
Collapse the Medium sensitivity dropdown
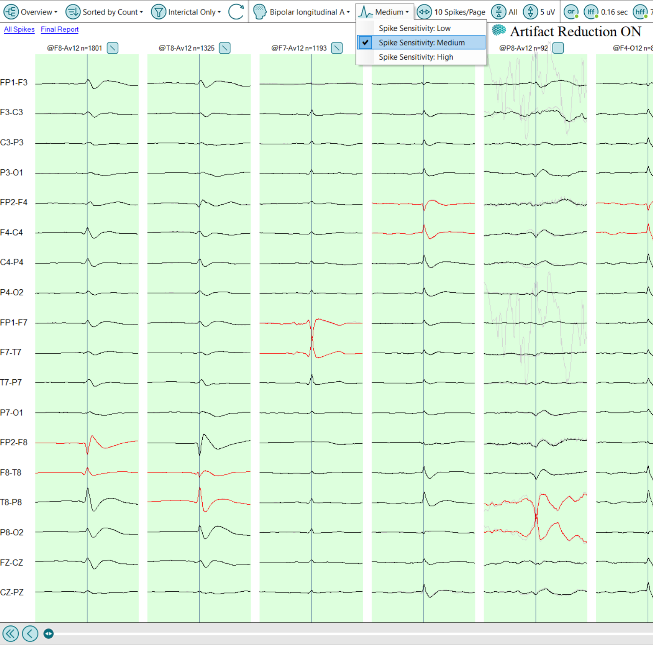click(392, 12)
